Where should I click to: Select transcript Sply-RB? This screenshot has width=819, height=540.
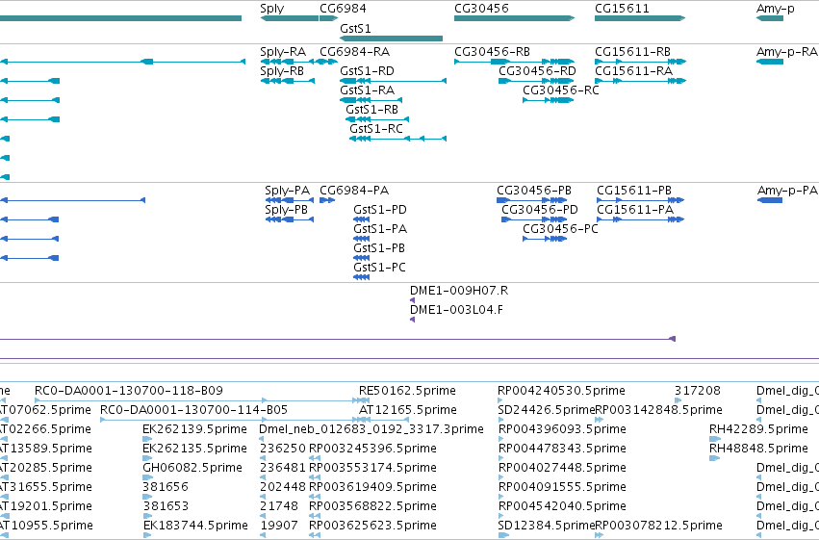(282, 71)
